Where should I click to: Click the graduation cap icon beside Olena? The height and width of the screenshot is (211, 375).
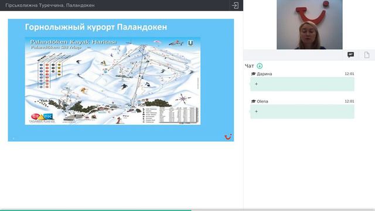click(x=253, y=101)
